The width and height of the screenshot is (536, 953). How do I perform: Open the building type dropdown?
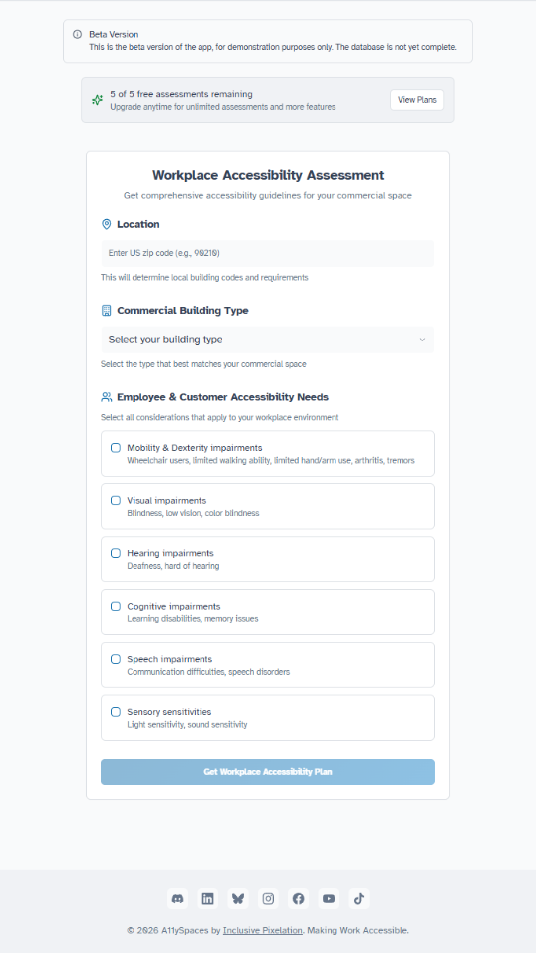(268, 340)
